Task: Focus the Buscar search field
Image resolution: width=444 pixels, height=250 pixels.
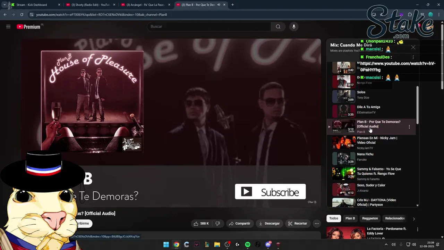Action: point(209,27)
